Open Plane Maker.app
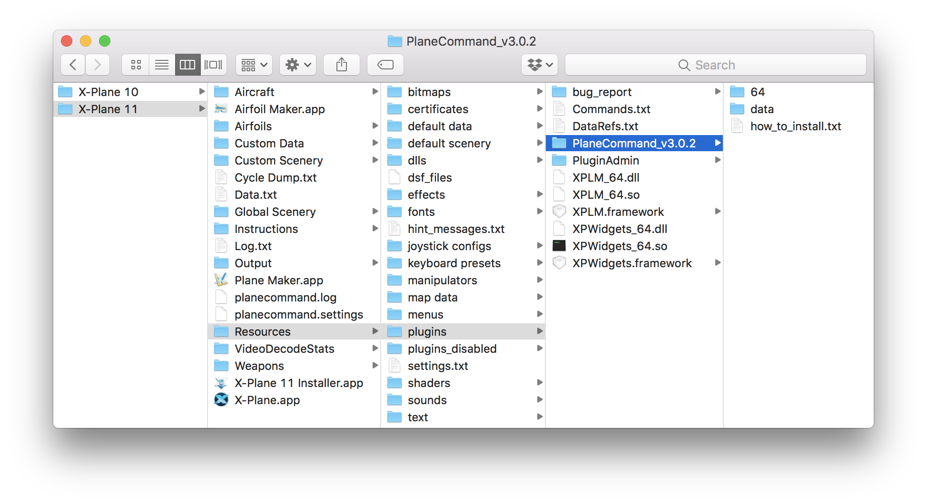The image size is (927, 504). pos(278,280)
